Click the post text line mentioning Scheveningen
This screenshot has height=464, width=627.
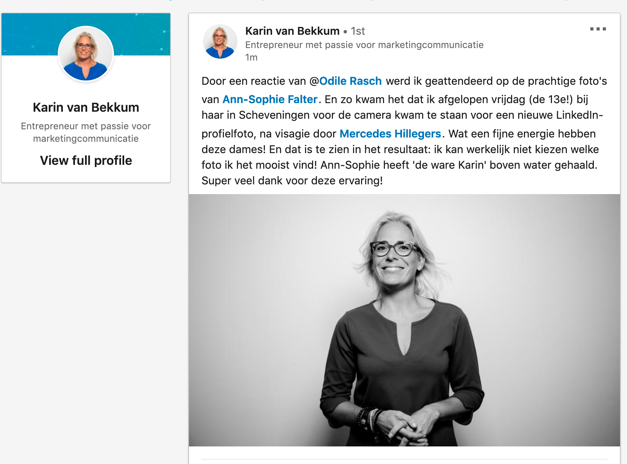[x=402, y=115]
